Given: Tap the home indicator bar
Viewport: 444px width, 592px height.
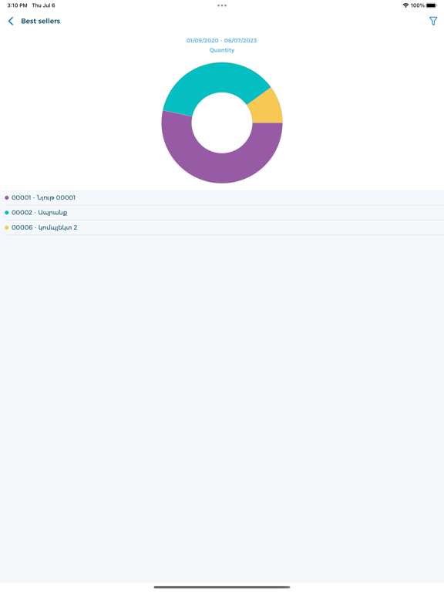Looking at the screenshot, I should [222, 587].
